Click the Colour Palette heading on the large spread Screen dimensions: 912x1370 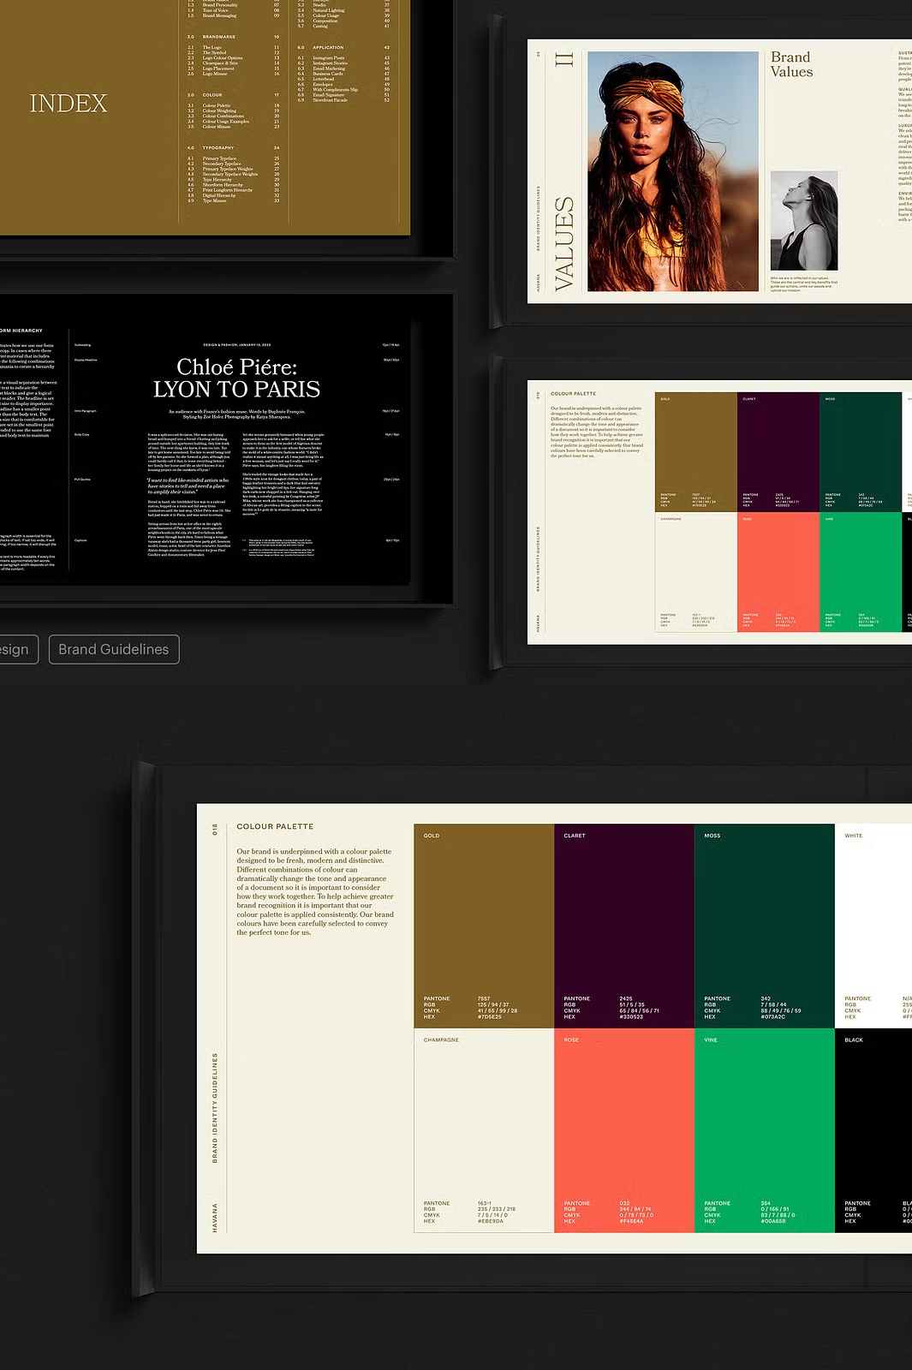click(x=275, y=826)
